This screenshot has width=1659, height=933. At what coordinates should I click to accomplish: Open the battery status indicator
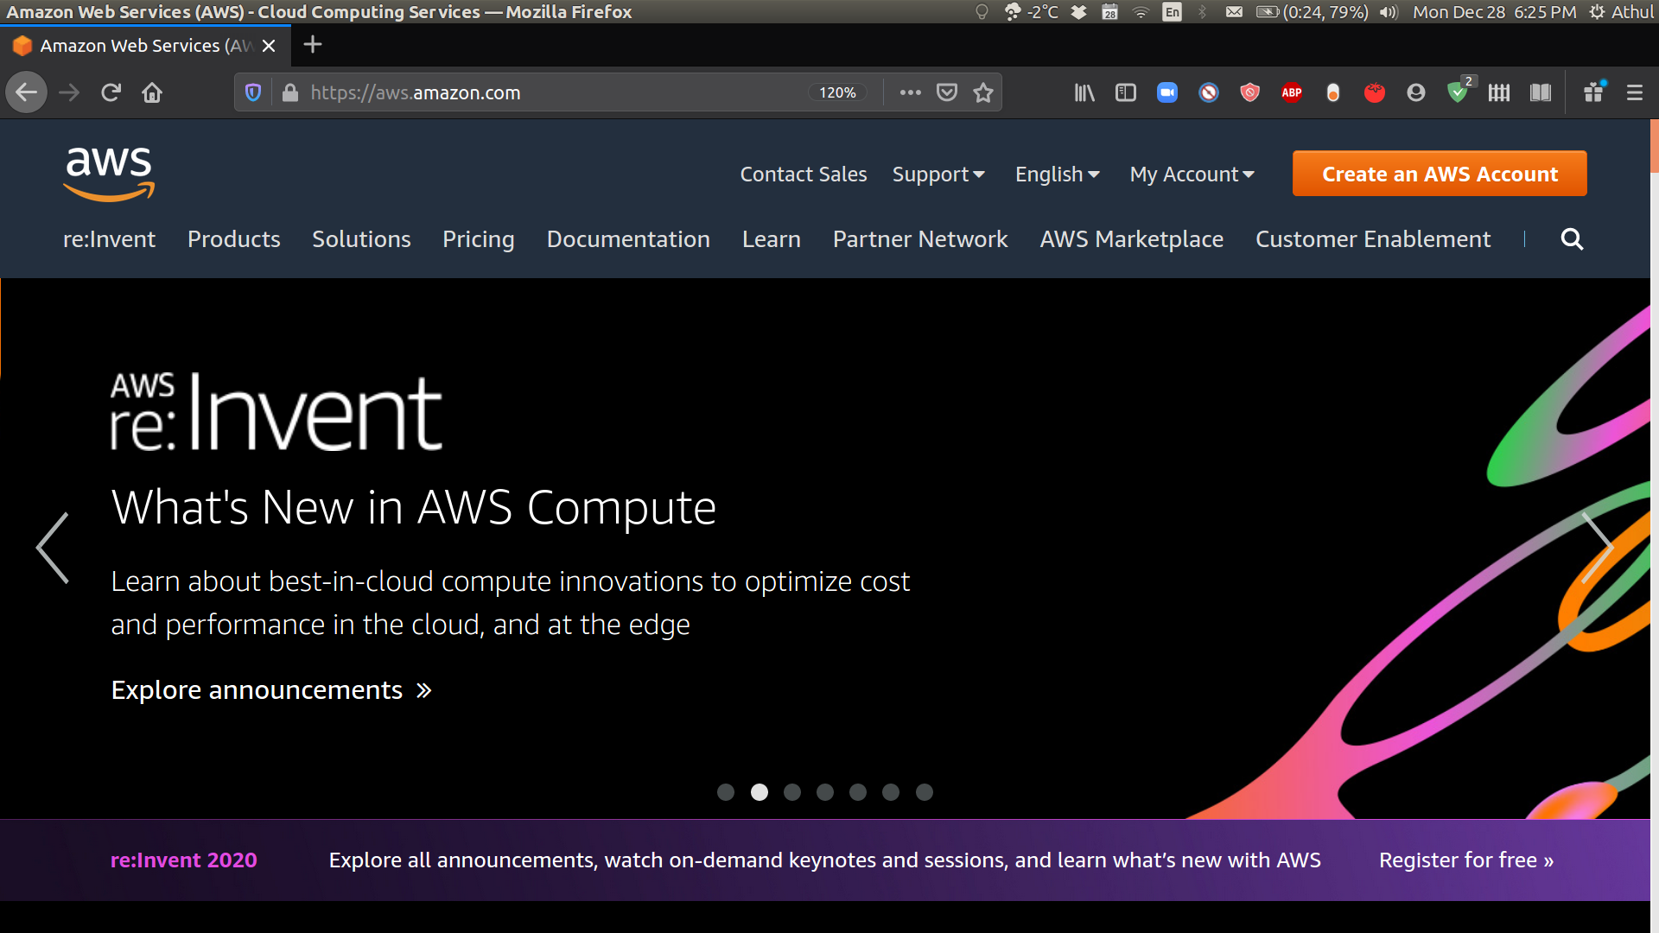(1312, 12)
